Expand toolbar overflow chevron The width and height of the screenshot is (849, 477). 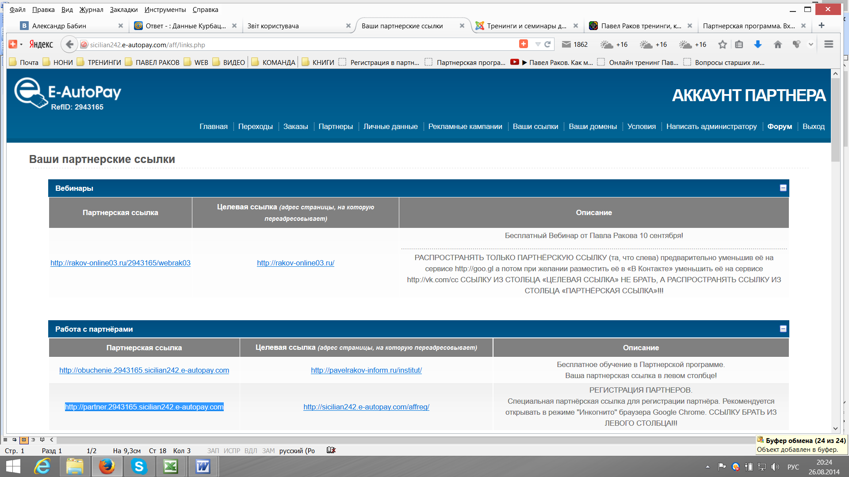811,44
